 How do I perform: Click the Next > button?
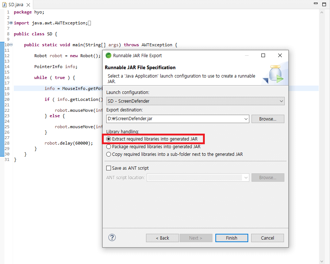(x=196, y=238)
